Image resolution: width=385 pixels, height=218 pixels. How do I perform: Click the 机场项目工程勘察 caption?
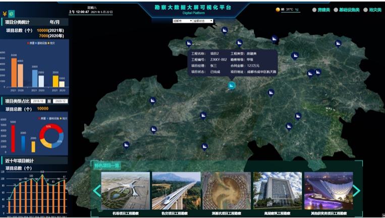click(126, 213)
